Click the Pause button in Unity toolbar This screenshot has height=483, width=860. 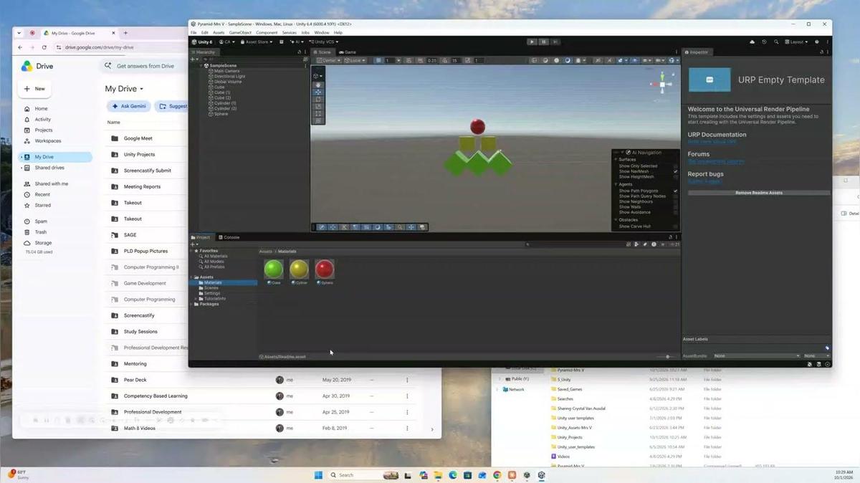tap(544, 42)
